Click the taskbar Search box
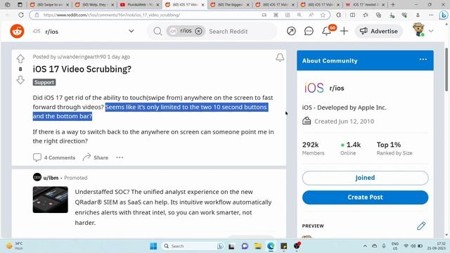Image resolution: width=450 pixels, height=253 pixels. pos(193,246)
